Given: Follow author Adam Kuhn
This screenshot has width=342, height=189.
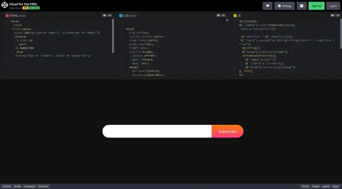Looking at the screenshot, I should [x=35, y=8].
